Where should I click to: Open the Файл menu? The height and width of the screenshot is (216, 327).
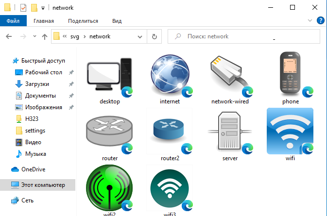click(x=13, y=21)
